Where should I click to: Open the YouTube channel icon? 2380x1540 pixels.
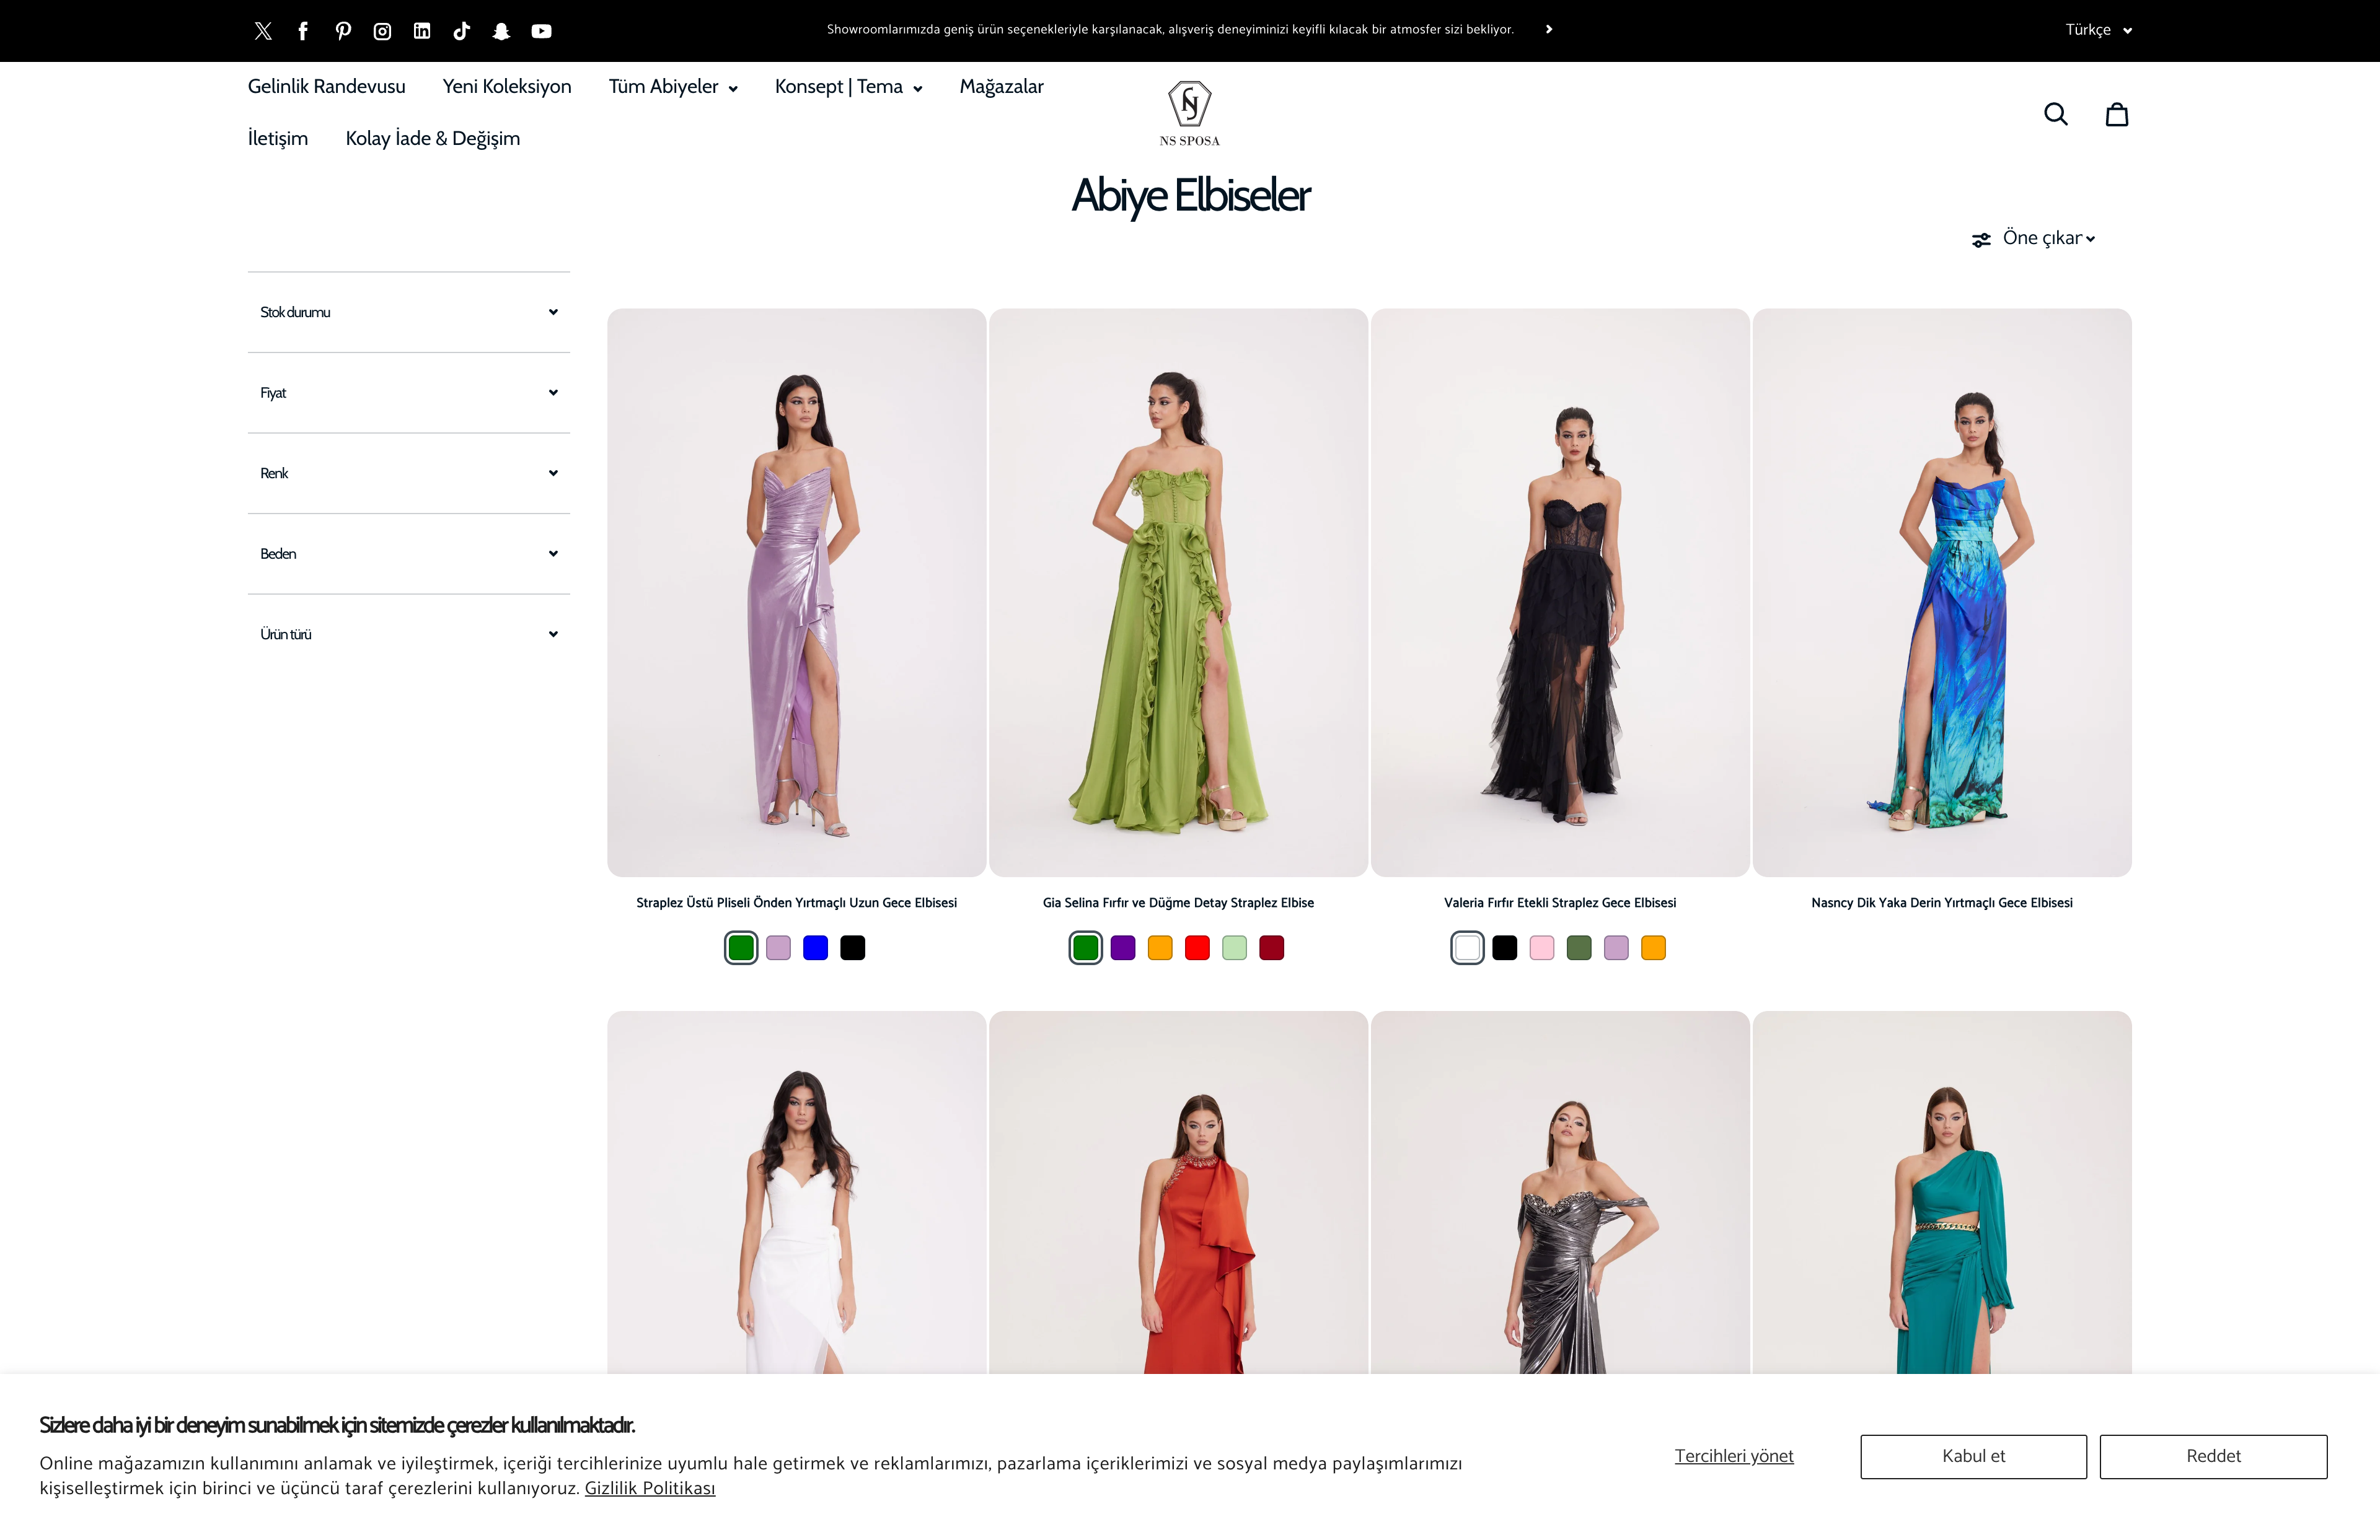(541, 31)
